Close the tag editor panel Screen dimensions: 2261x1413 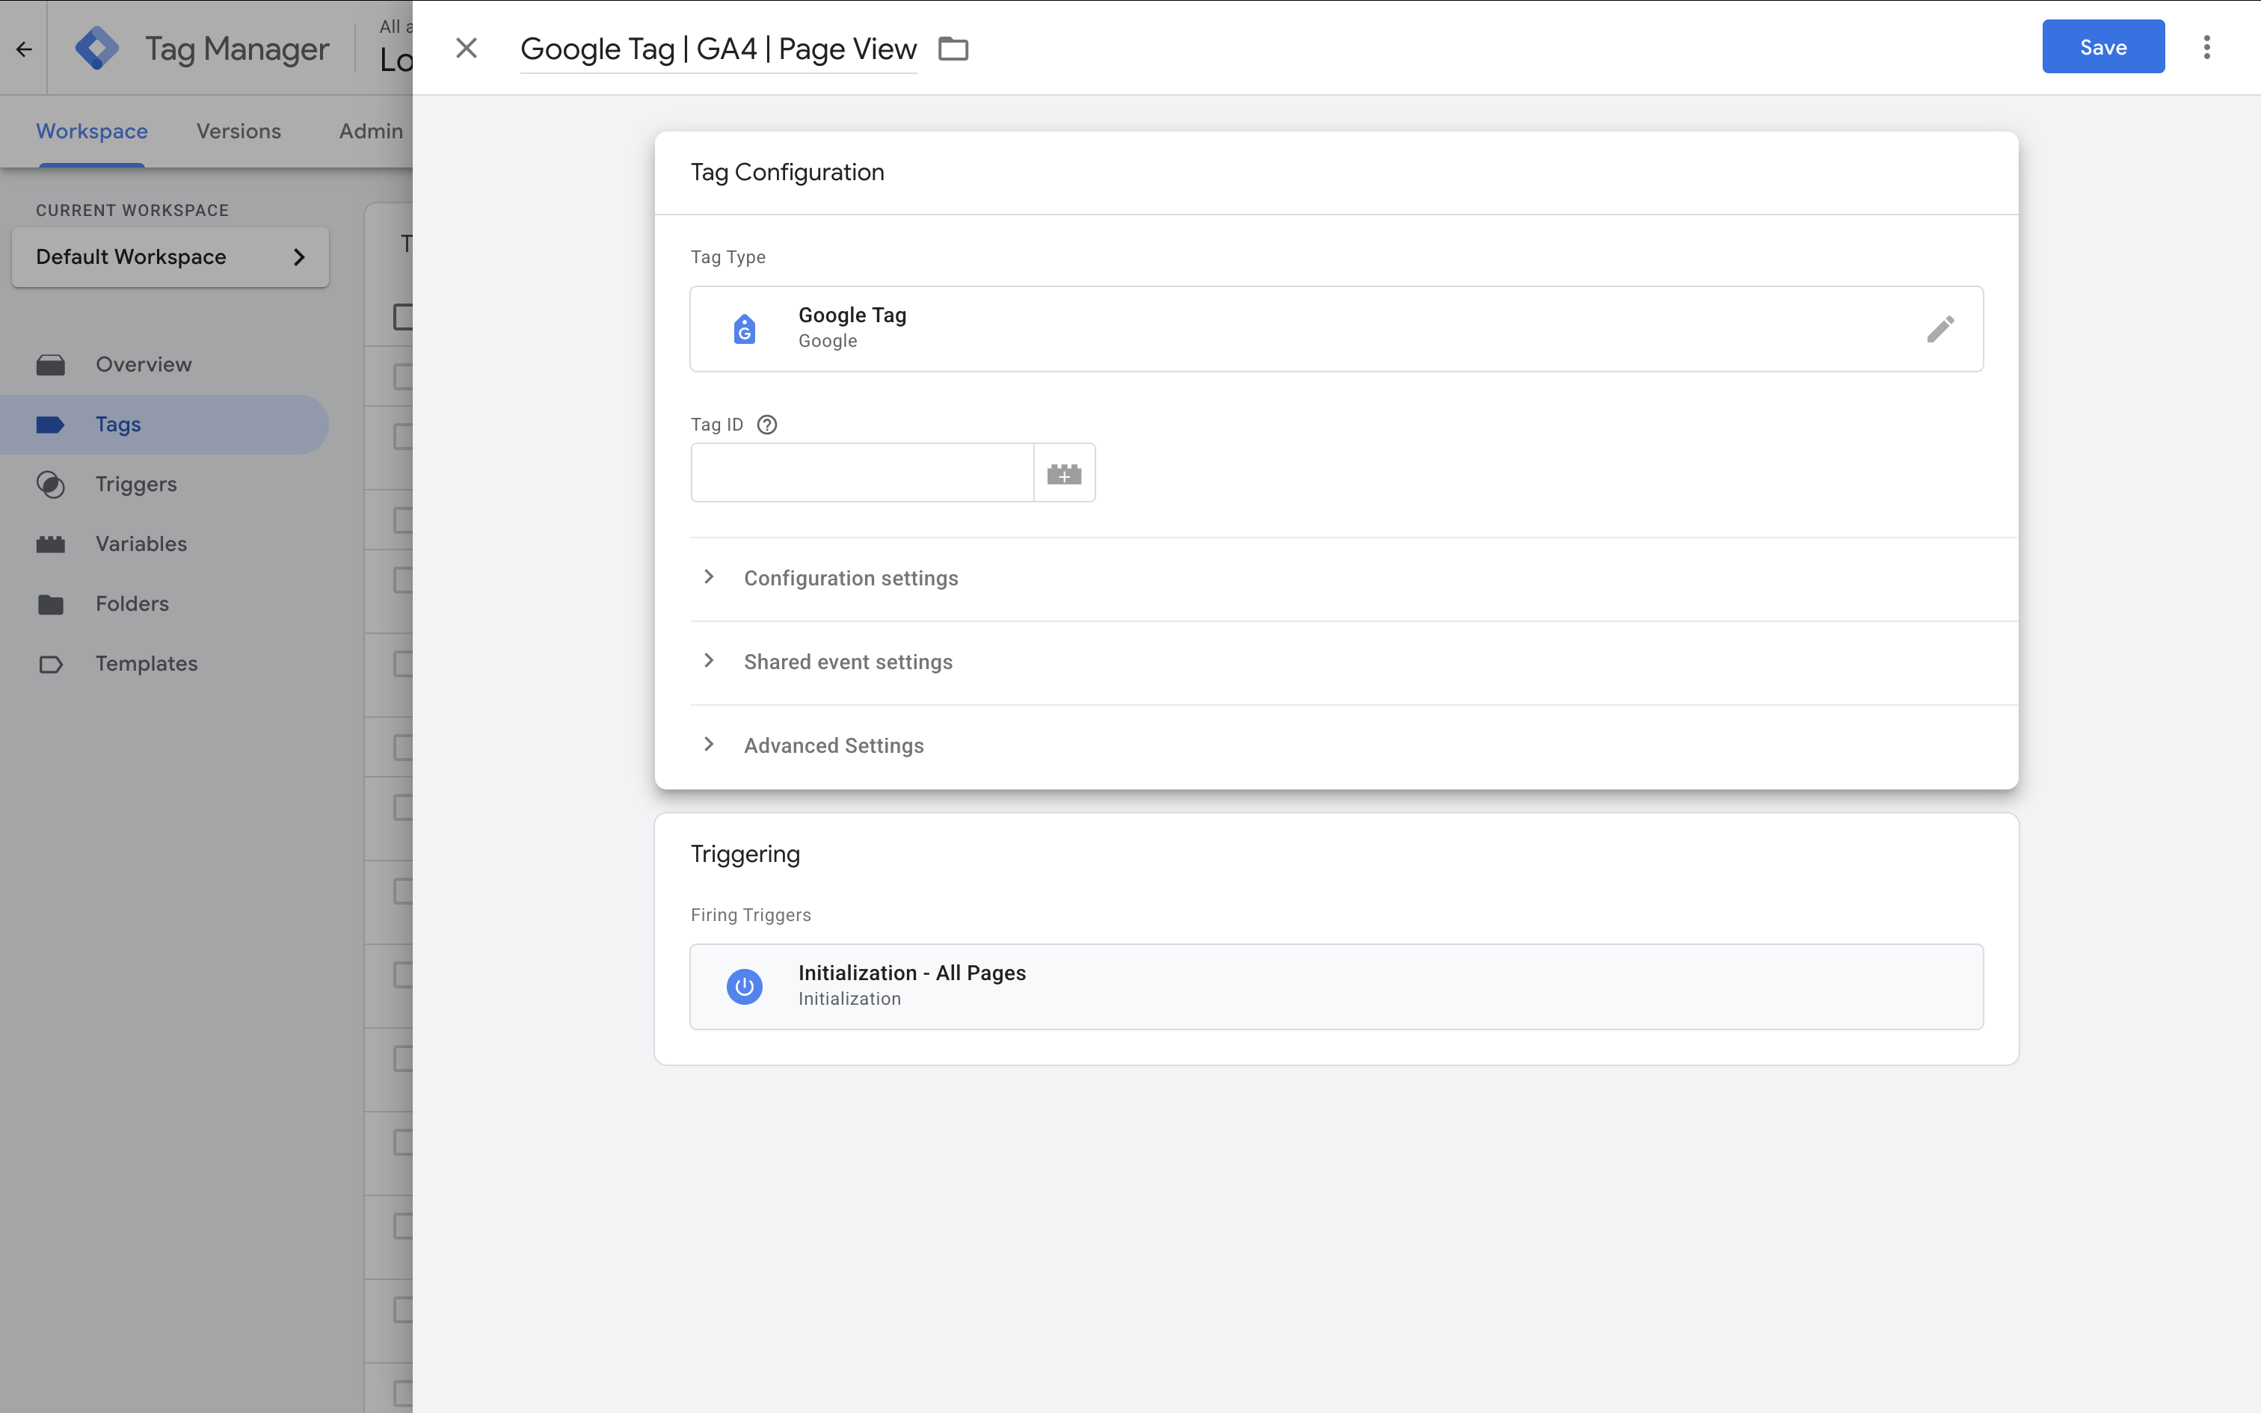pyautogui.click(x=467, y=48)
